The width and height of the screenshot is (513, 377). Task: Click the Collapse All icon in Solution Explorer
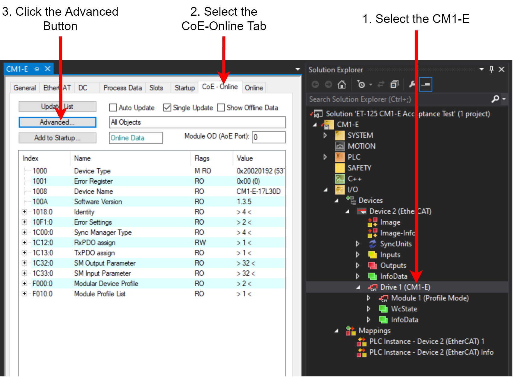coord(394,84)
